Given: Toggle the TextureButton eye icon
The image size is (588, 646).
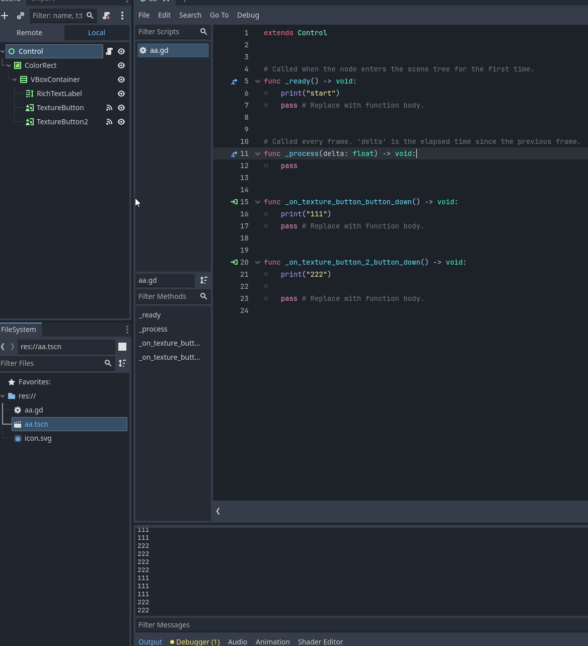Looking at the screenshot, I should (121, 108).
